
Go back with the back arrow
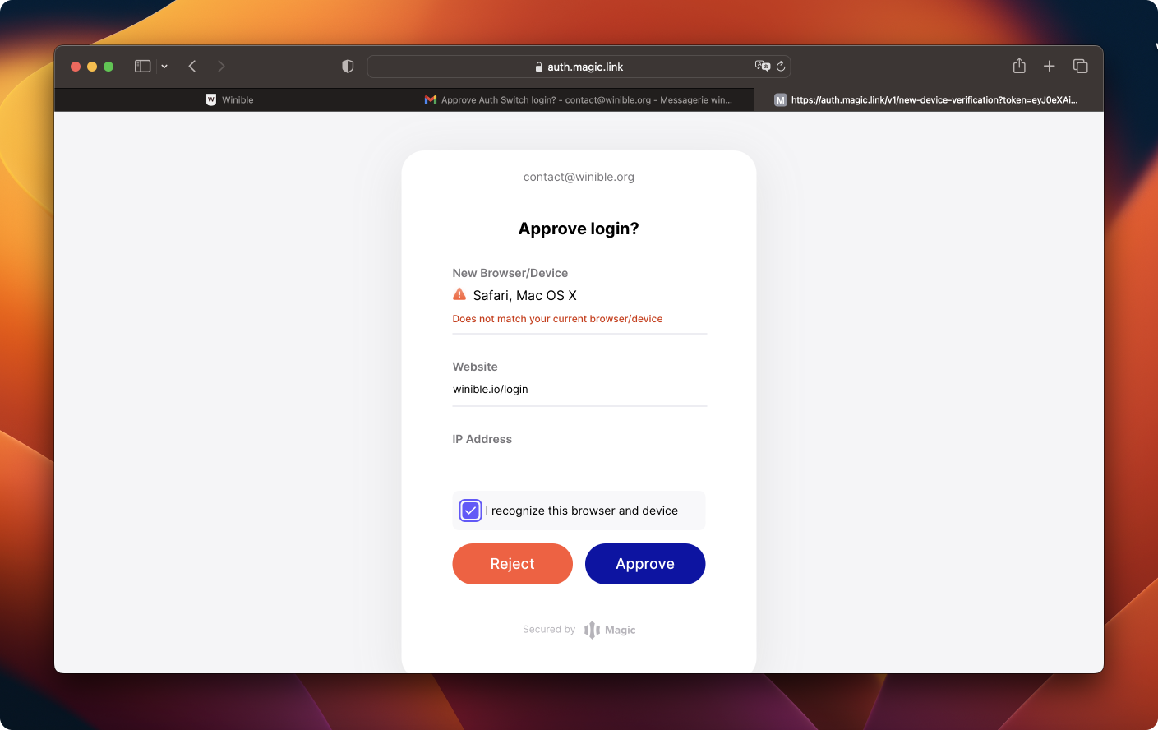pyautogui.click(x=192, y=67)
